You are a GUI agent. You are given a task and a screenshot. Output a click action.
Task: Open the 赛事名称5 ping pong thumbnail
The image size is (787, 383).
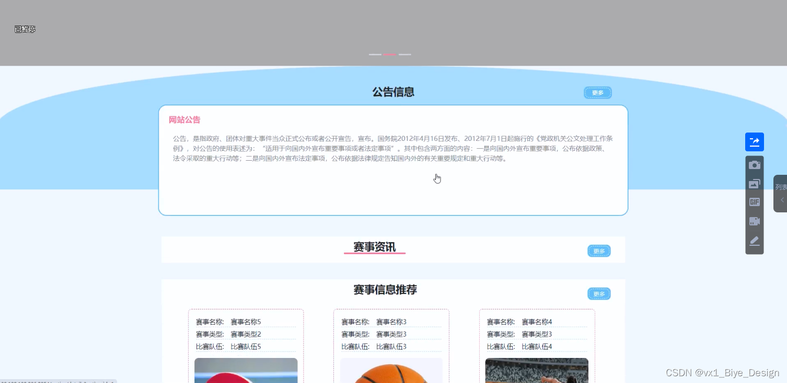pyautogui.click(x=246, y=370)
